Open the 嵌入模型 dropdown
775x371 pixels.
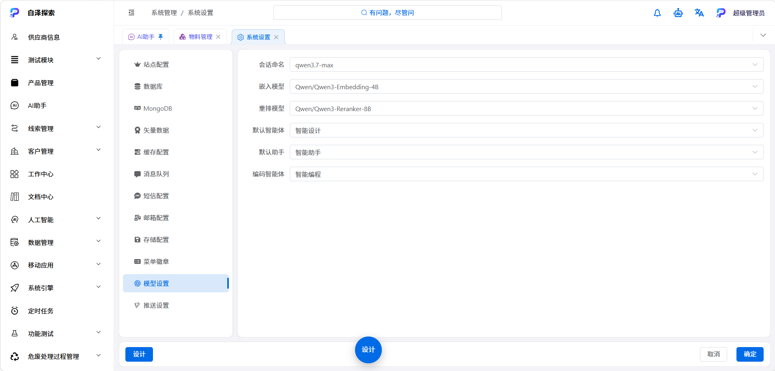526,87
